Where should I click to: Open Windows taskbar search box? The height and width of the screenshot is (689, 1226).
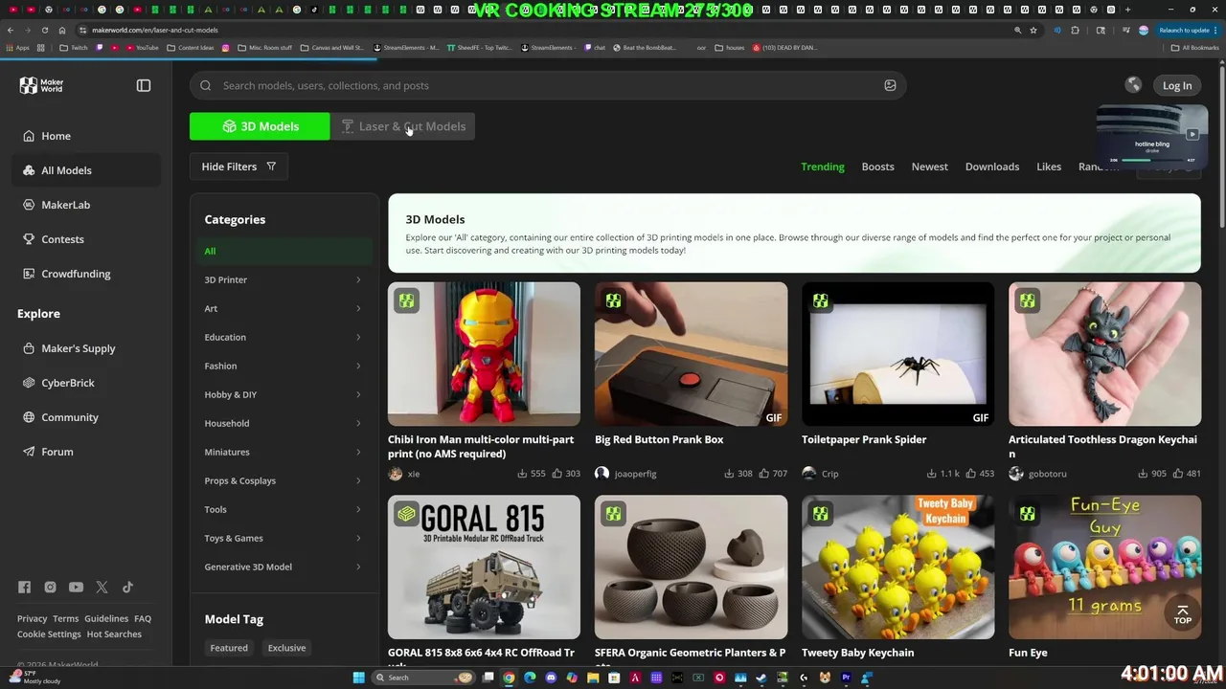pyautogui.click(x=423, y=678)
